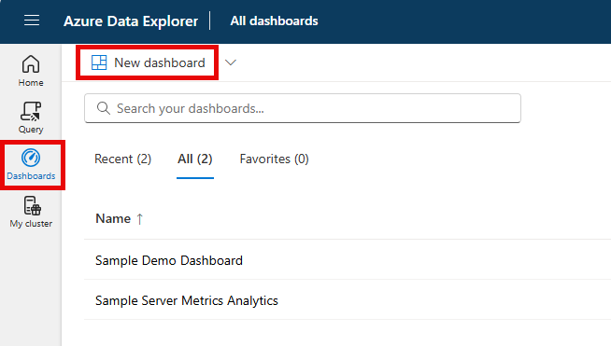This screenshot has height=346, width=611.
Task: Click the New dashboard button
Action: (x=148, y=62)
